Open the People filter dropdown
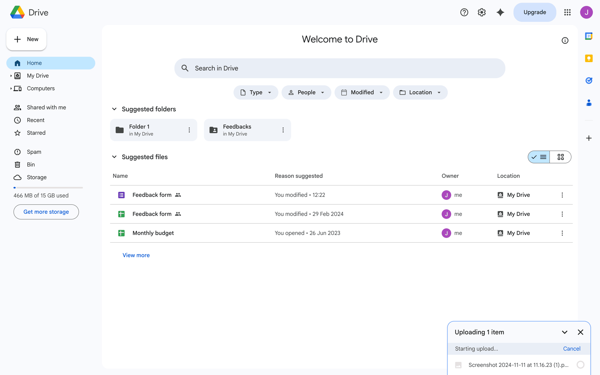 pyautogui.click(x=306, y=92)
